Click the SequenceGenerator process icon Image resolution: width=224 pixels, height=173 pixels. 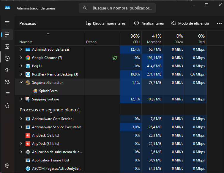click(x=28, y=83)
